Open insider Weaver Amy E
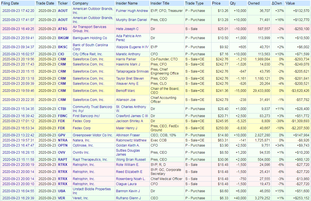The width and height of the screenshot is (311, 201). (x=127, y=84)
